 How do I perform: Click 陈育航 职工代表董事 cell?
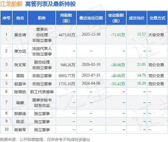pos(42,92)
